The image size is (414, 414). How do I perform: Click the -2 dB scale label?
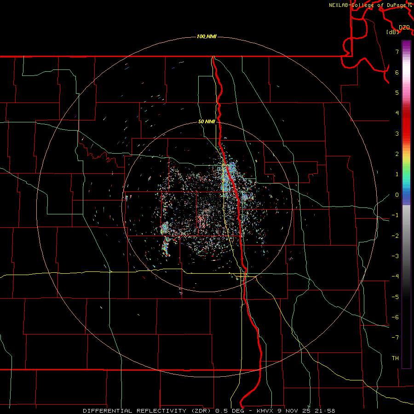tap(395, 236)
